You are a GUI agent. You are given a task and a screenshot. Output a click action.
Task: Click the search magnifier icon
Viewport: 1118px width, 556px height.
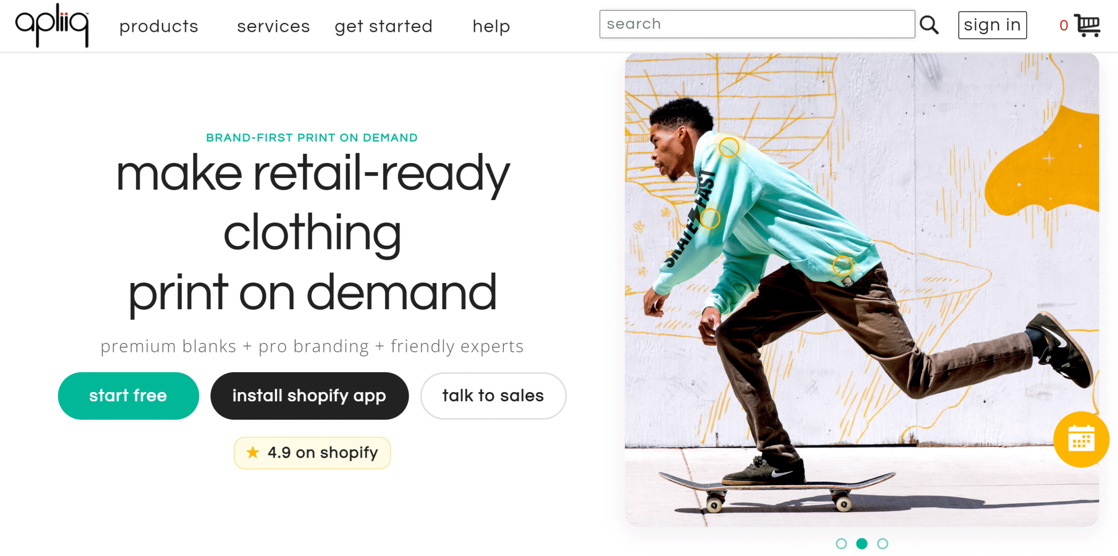929,25
